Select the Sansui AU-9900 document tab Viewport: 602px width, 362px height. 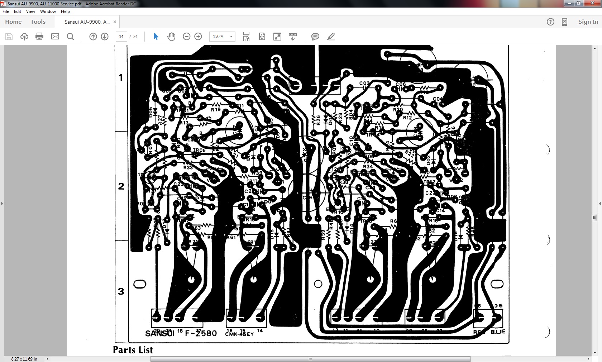point(87,22)
